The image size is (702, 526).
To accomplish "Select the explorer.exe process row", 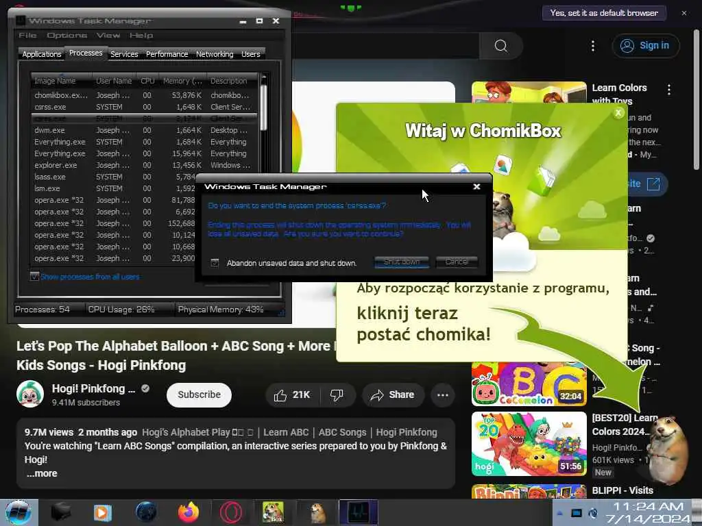I will pyautogui.click(x=144, y=165).
